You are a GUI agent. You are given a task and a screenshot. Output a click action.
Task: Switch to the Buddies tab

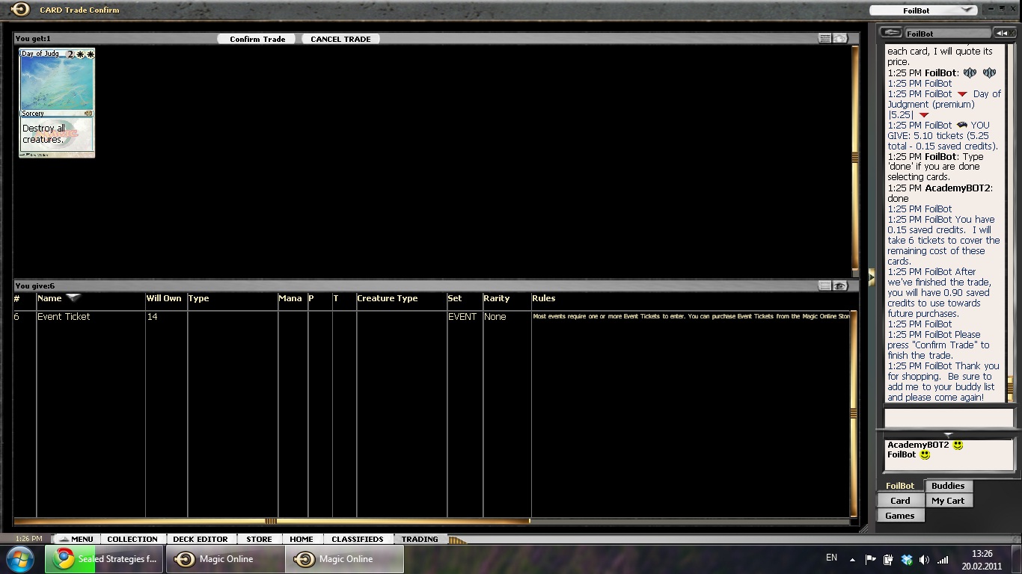(x=948, y=486)
